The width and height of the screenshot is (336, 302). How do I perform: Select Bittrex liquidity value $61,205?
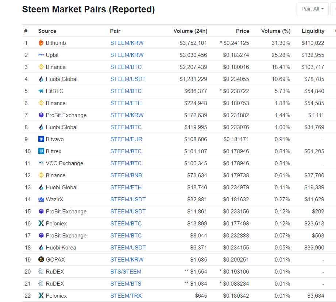click(x=314, y=151)
